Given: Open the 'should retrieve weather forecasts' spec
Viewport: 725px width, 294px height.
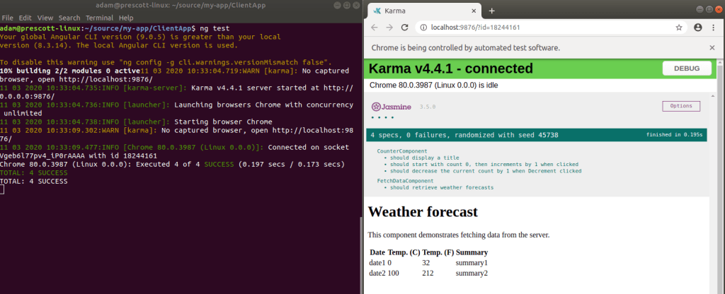Looking at the screenshot, I should tap(441, 188).
